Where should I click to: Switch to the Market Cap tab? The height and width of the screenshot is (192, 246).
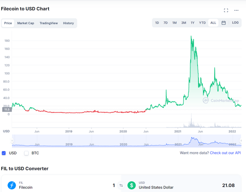tap(26, 23)
